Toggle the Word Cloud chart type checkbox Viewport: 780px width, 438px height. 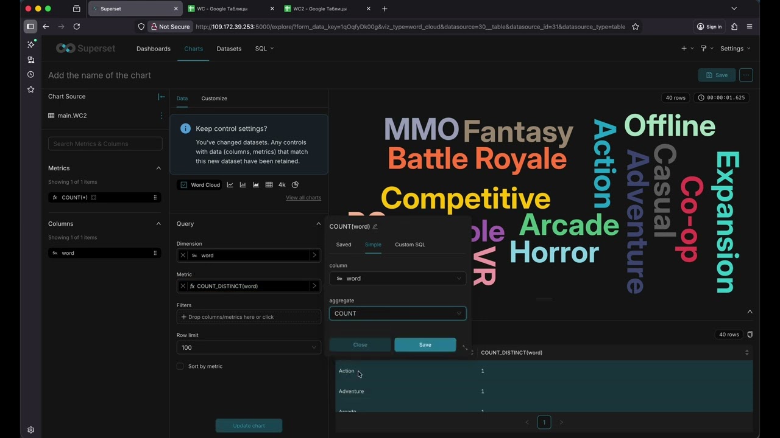(x=183, y=185)
